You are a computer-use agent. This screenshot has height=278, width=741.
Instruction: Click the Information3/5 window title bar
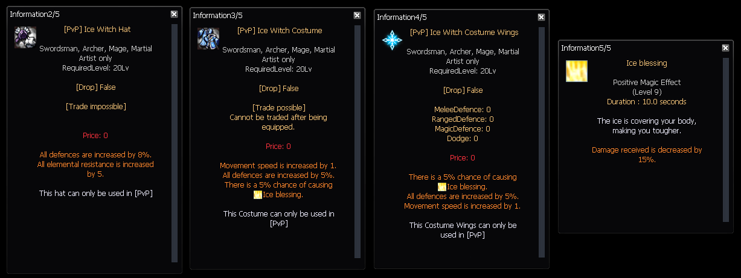pyautogui.click(x=272, y=15)
